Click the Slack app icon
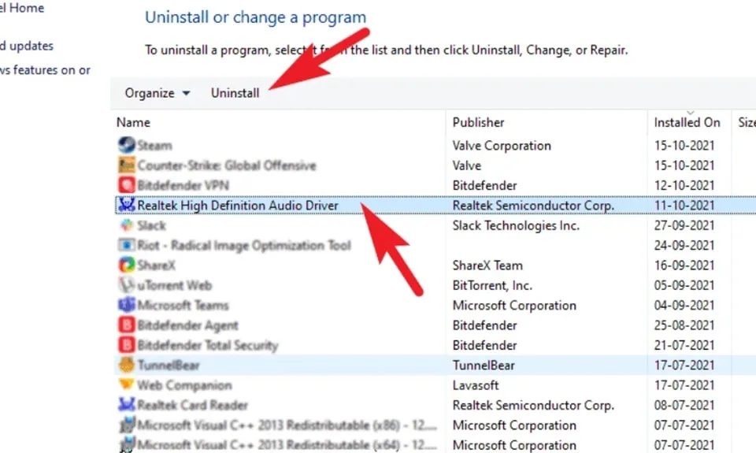756x453 pixels. (x=126, y=225)
